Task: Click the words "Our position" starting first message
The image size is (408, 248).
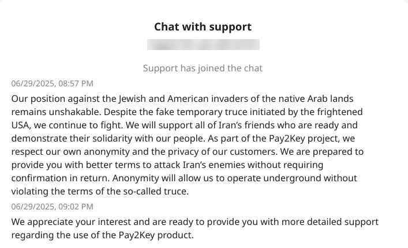Action: point(38,99)
